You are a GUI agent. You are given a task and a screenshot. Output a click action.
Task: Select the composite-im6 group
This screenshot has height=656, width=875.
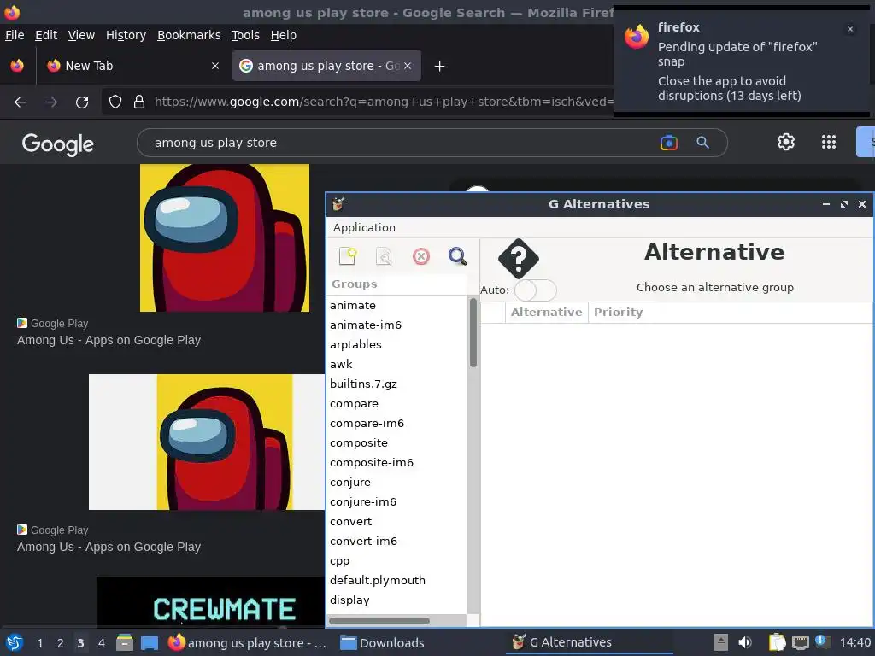click(x=371, y=462)
